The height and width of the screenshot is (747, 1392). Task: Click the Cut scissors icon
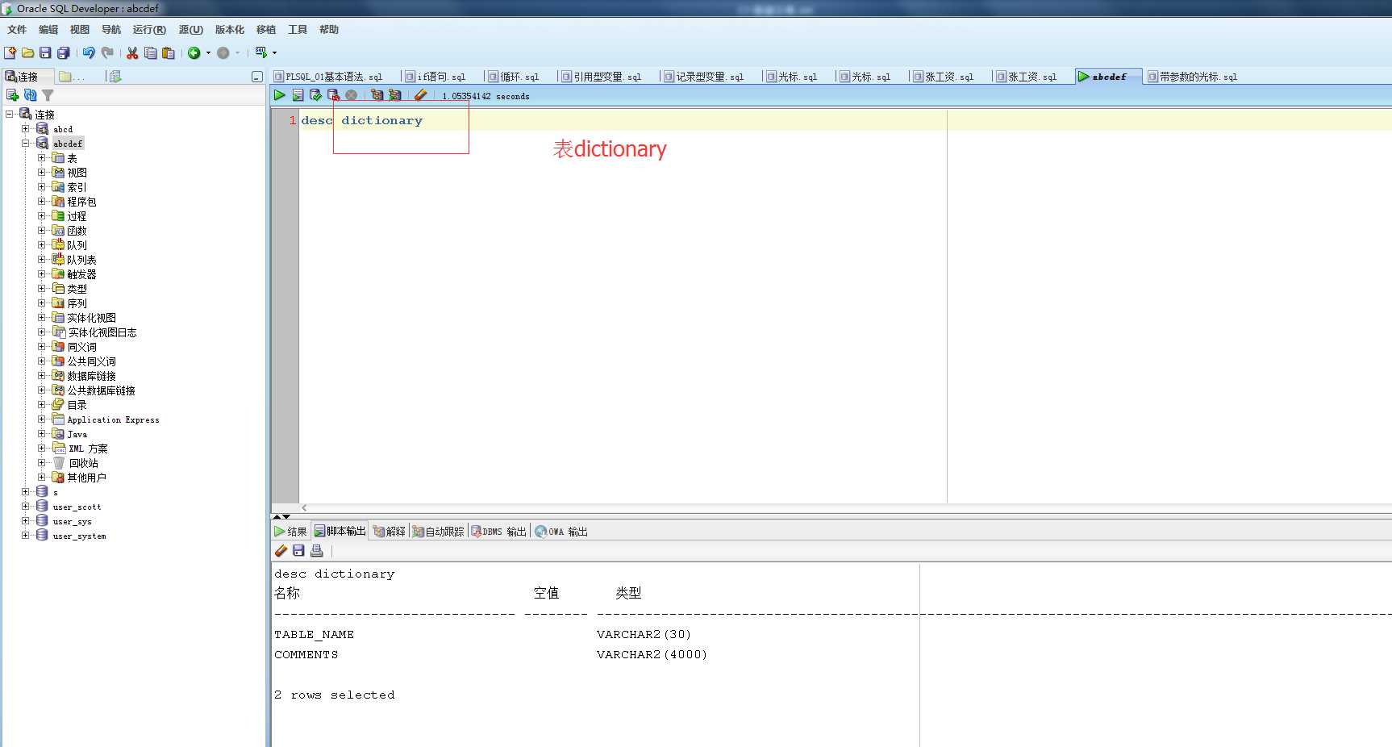tap(132, 53)
